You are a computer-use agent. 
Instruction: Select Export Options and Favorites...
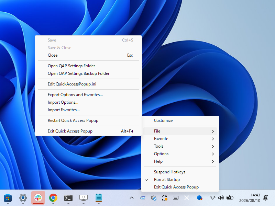88,95
